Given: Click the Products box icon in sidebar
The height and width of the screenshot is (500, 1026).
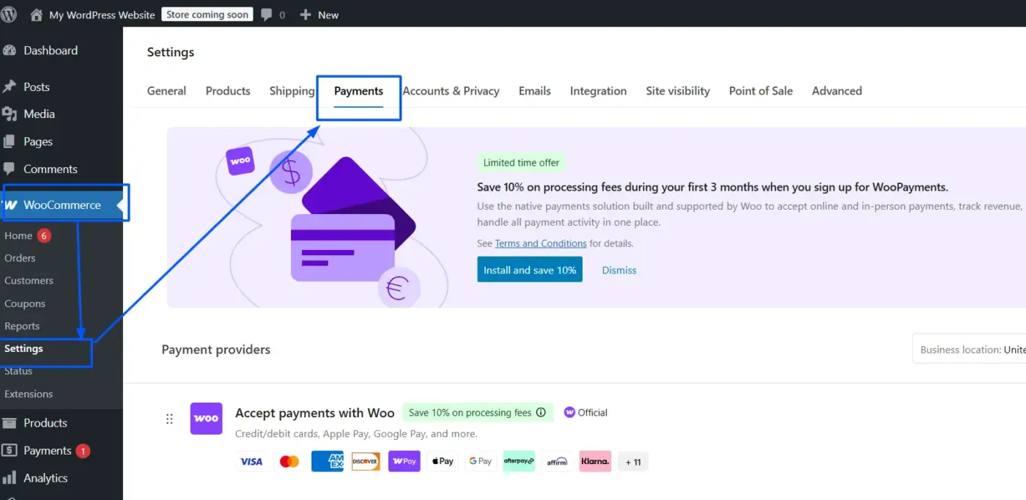Looking at the screenshot, I should point(10,423).
